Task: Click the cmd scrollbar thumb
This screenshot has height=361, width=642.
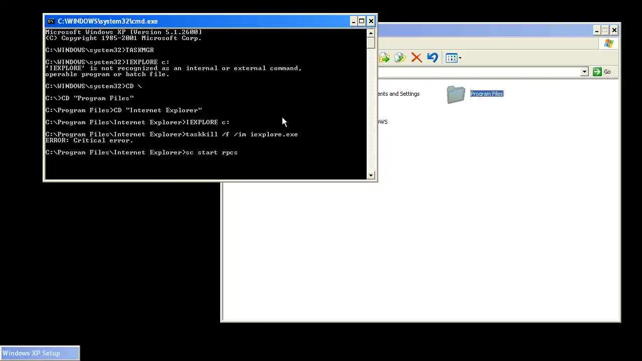Action: (x=371, y=43)
